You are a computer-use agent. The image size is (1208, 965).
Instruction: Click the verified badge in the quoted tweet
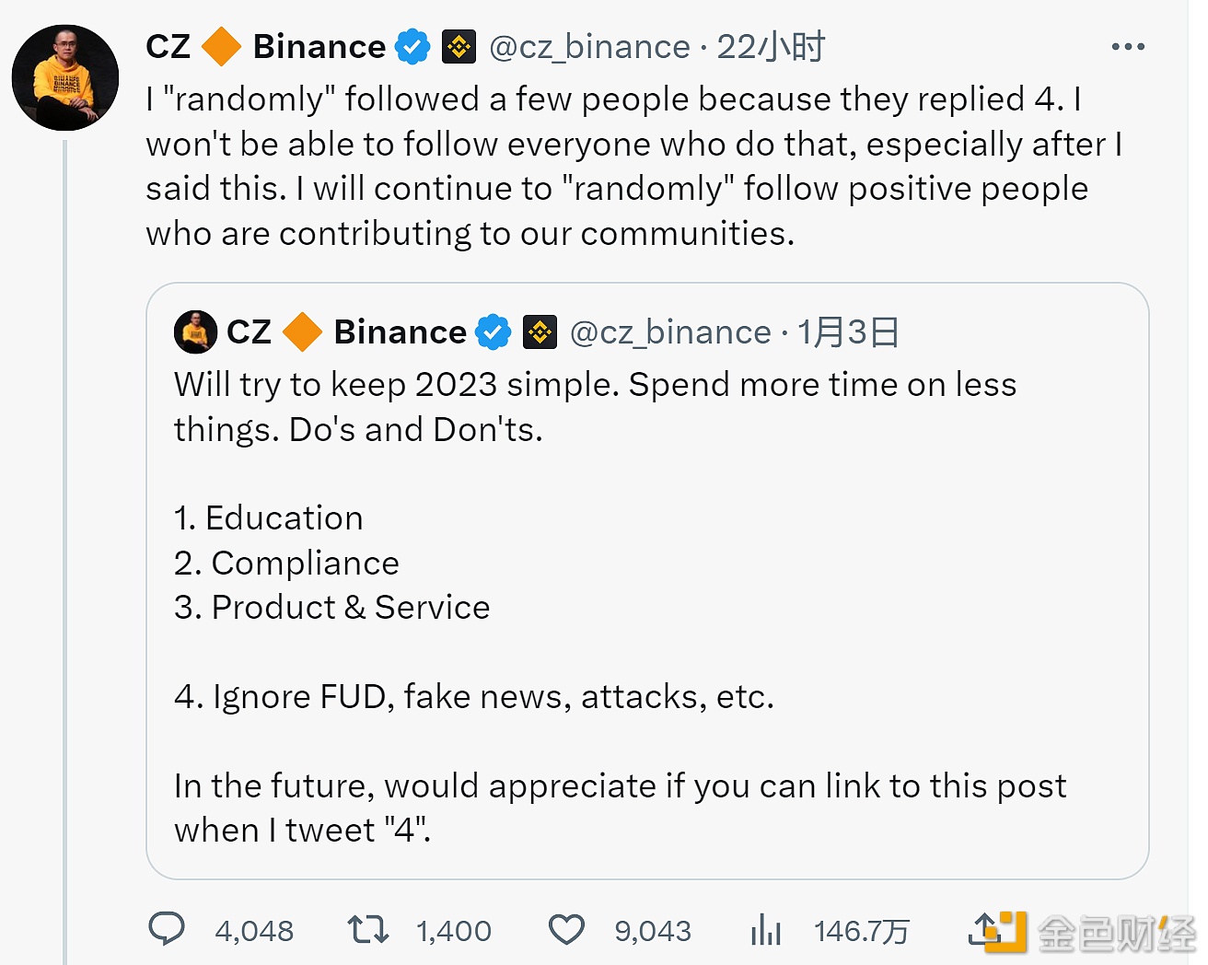click(494, 332)
